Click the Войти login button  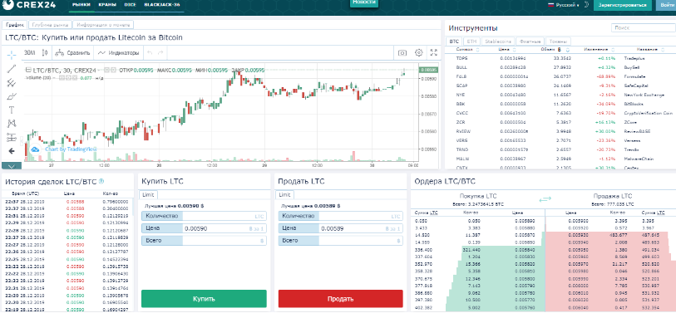[666, 5]
